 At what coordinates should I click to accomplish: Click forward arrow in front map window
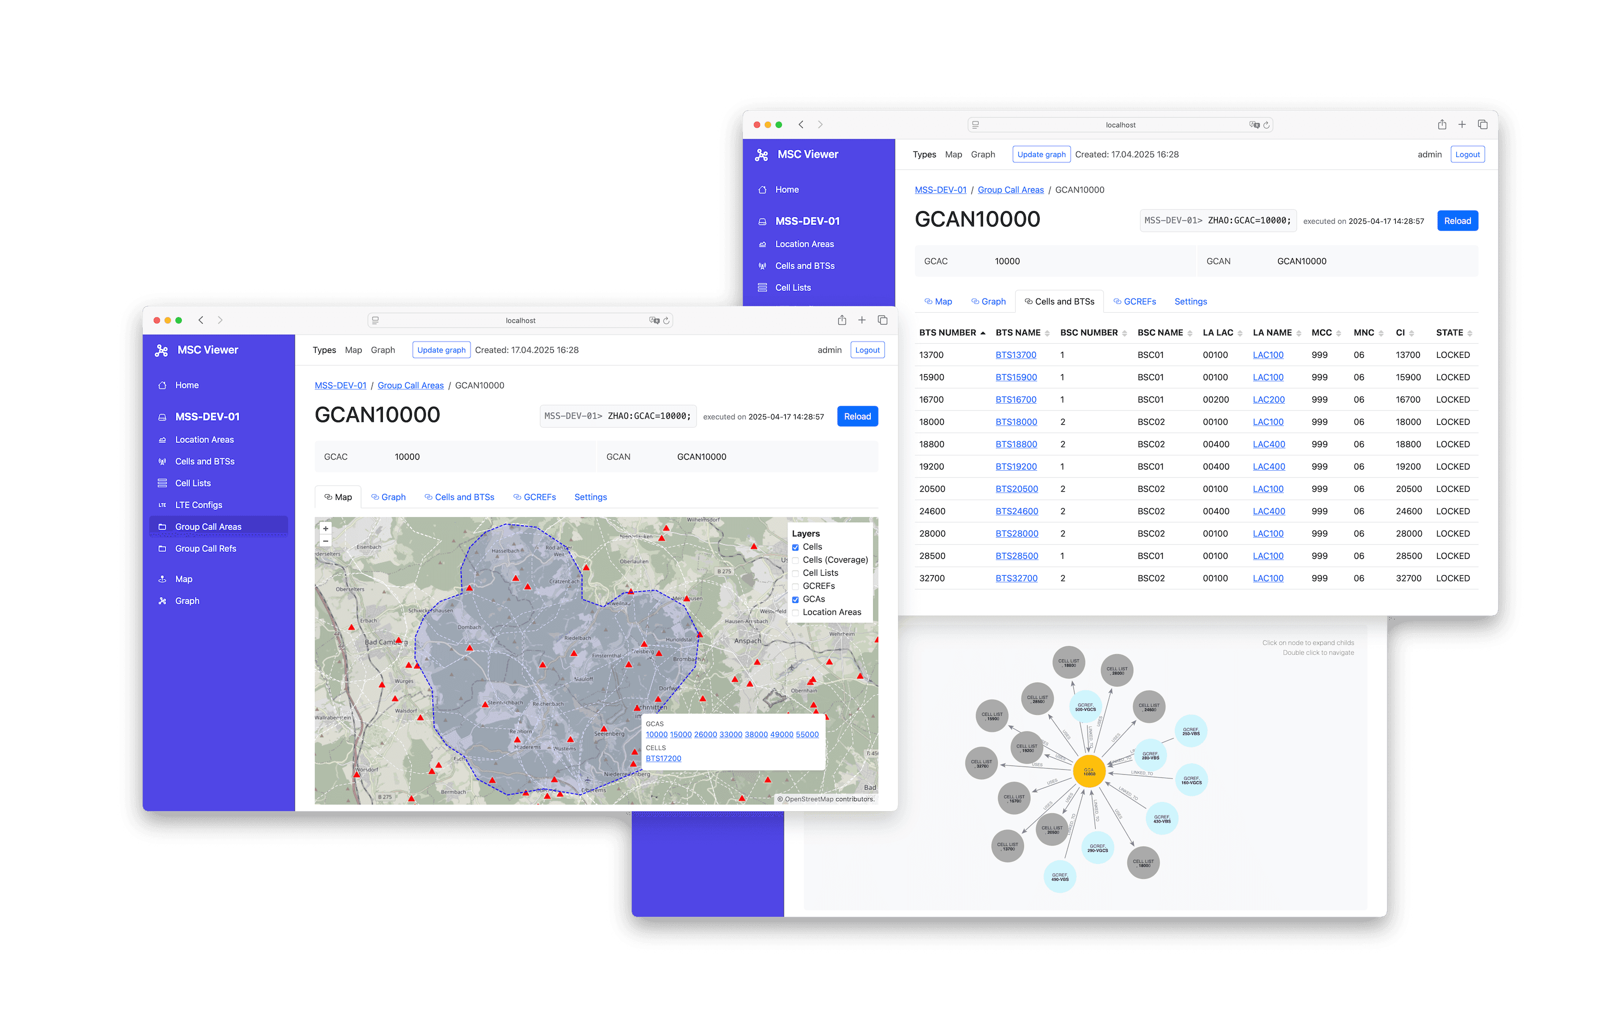(x=220, y=320)
